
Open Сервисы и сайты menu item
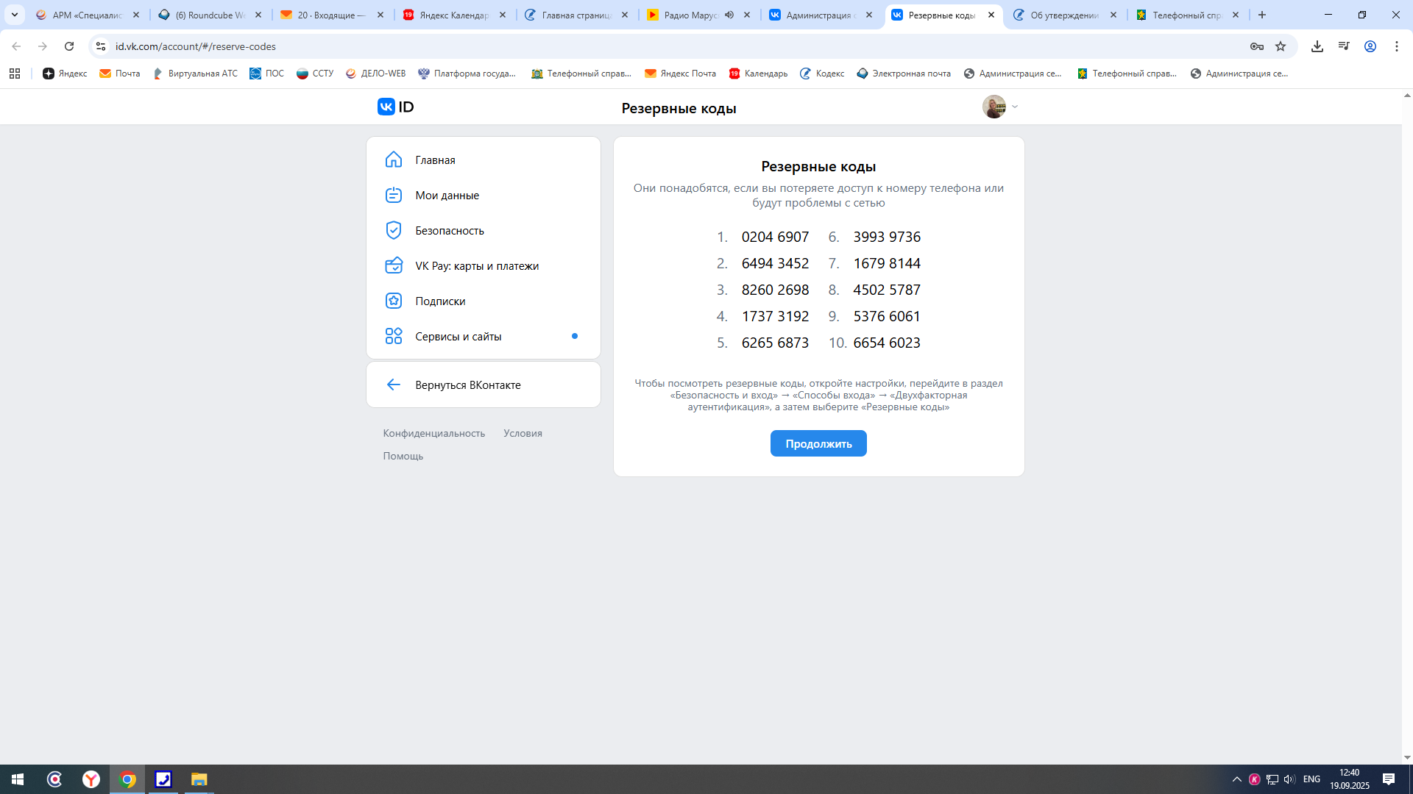point(458,336)
